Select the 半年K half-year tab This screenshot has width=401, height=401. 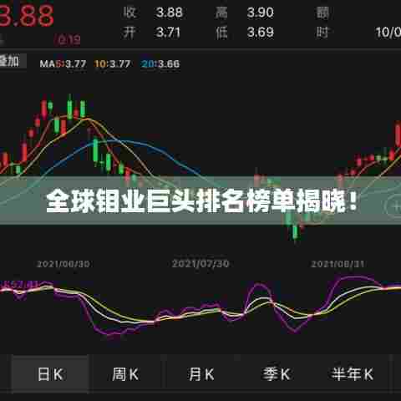tap(352, 374)
